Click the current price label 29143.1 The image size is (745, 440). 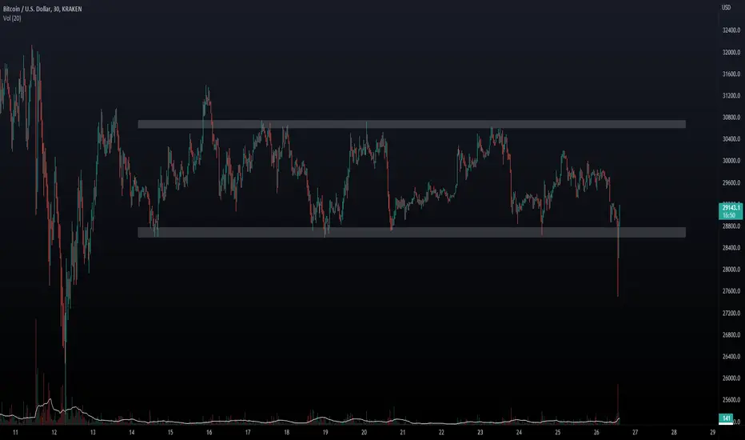(x=731, y=210)
